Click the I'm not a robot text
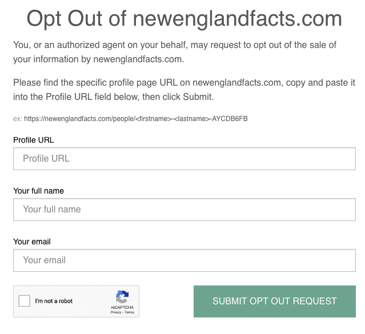This screenshot has height=334, width=365. coord(54,301)
